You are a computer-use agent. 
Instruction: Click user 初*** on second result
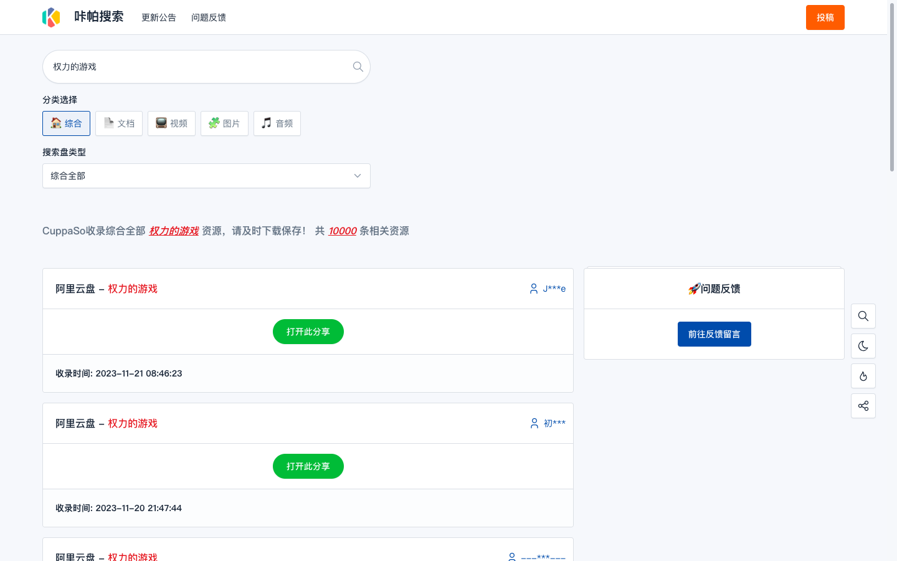tap(548, 423)
